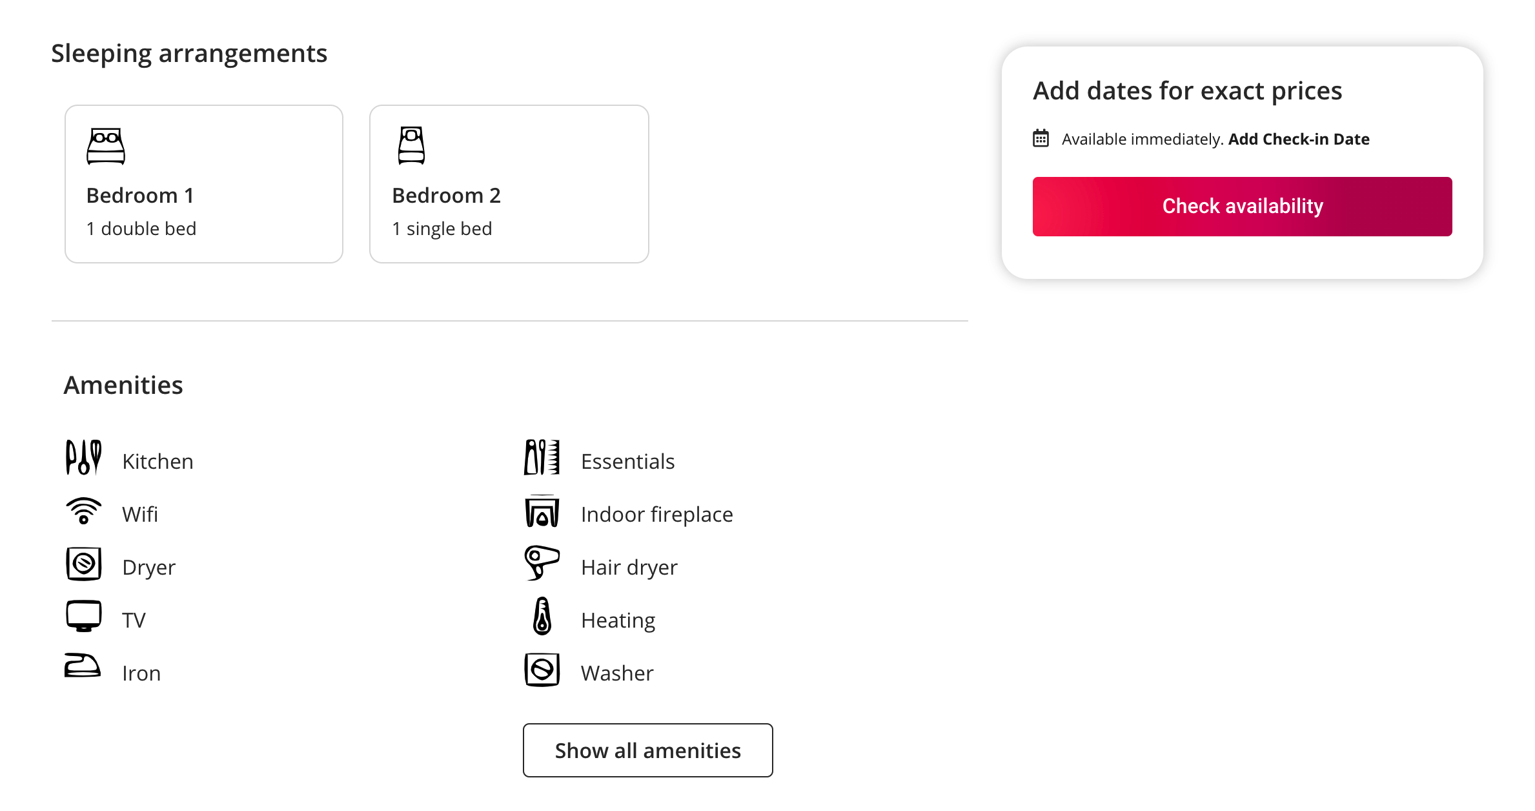Image resolution: width=1535 pixels, height=811 pixels.
Task: Click the calendar availability icon
Action: 1041,138
